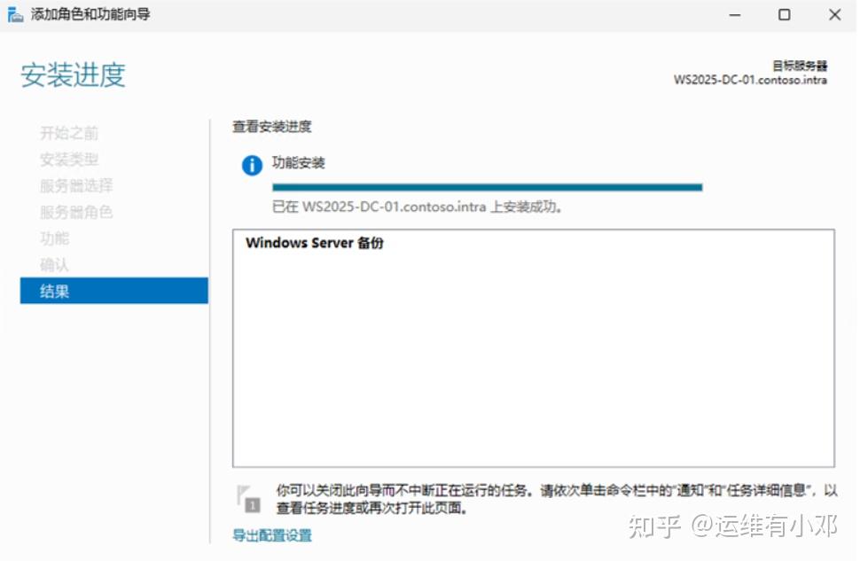Click the installation progress bar
The height and width of the screenshot is (561, 860).
coord(487,187)
